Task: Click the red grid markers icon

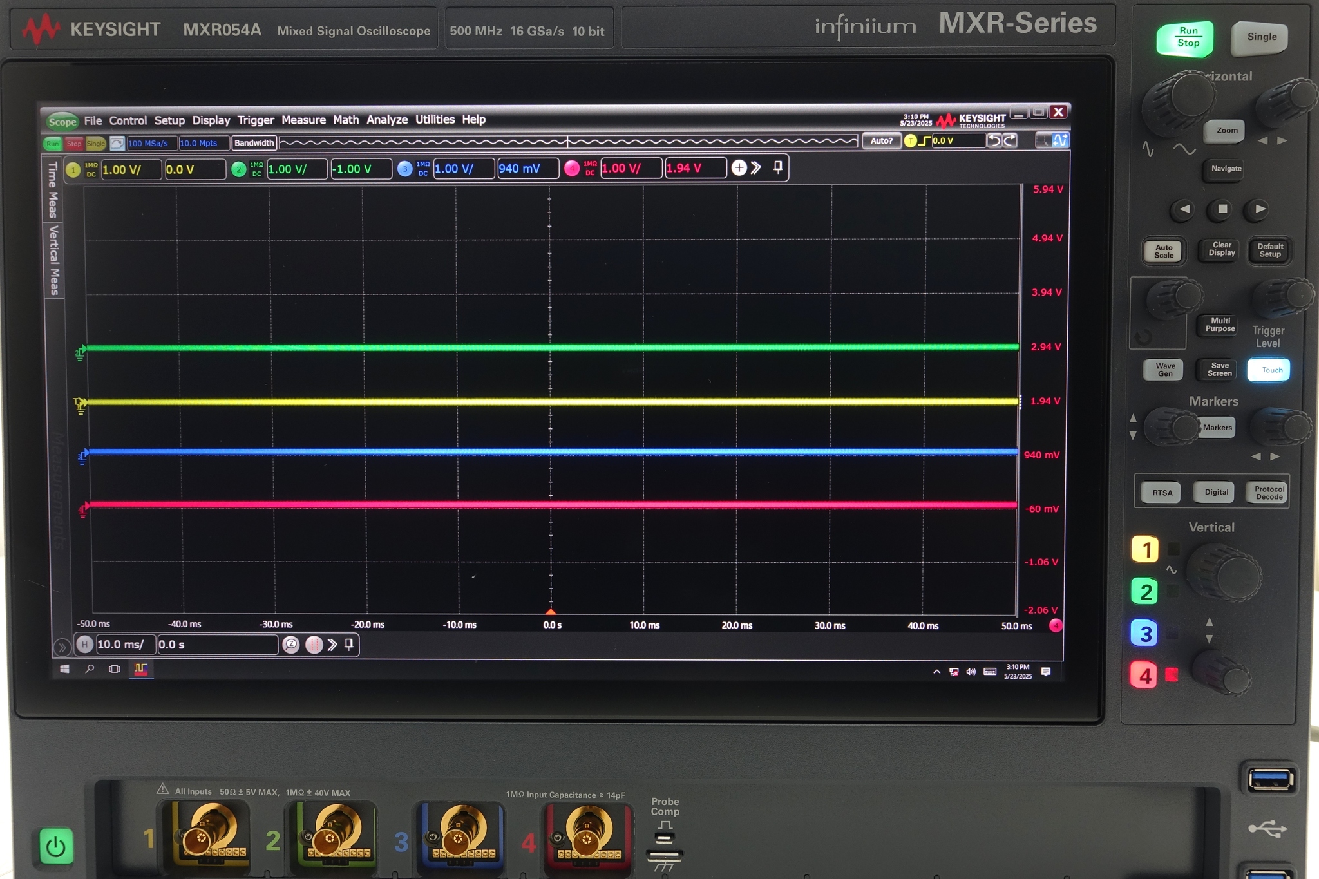Action: pos(314,645)
